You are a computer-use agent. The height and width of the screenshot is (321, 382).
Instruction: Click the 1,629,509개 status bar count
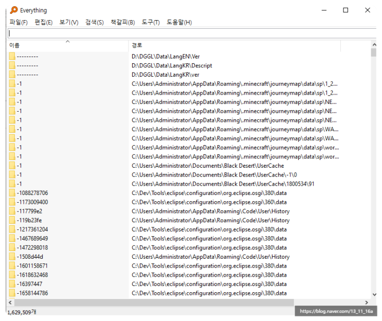22,312
